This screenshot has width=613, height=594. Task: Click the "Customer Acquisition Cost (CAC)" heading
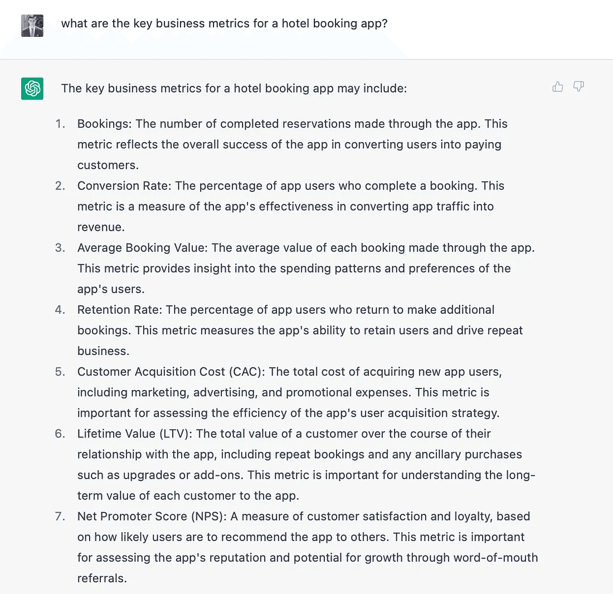pyautogui.click(x=171, y=372)
